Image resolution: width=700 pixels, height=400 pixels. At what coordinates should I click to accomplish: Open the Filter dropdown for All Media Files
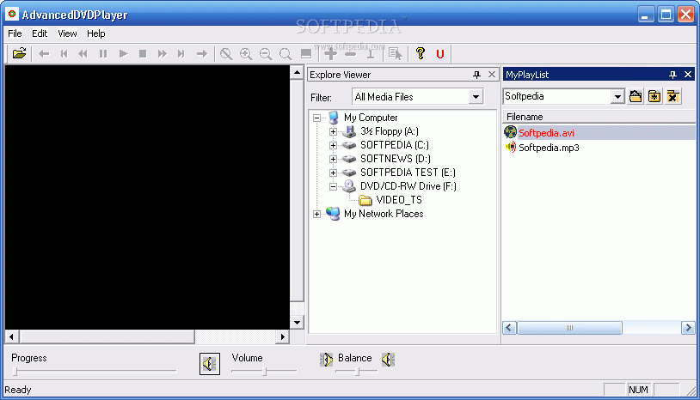pos(476,97)
